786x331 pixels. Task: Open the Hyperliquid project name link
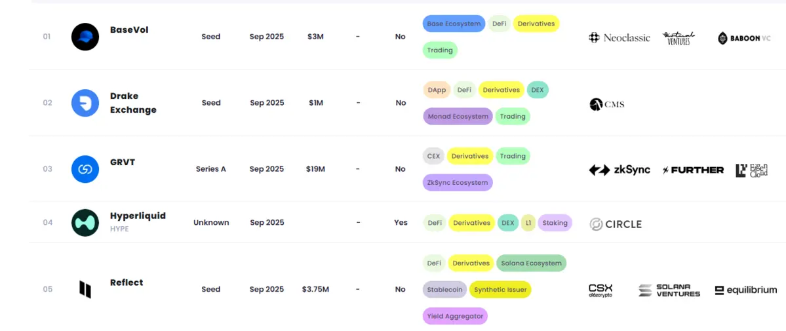[x=138, y=216]
